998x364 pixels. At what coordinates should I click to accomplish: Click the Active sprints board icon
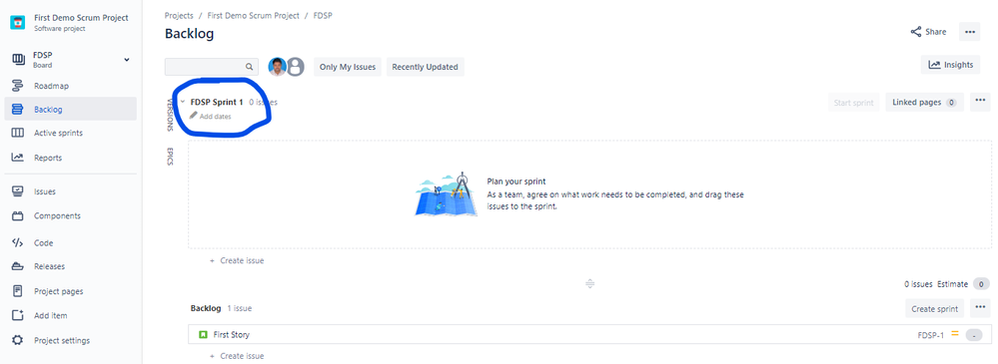(17, 133)
